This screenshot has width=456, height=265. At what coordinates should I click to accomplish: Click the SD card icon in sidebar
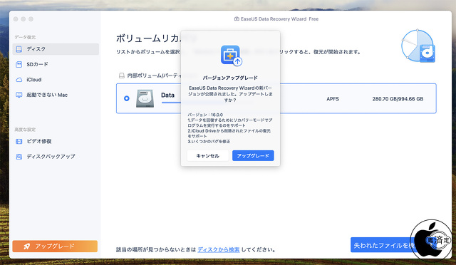click(19, 64)
